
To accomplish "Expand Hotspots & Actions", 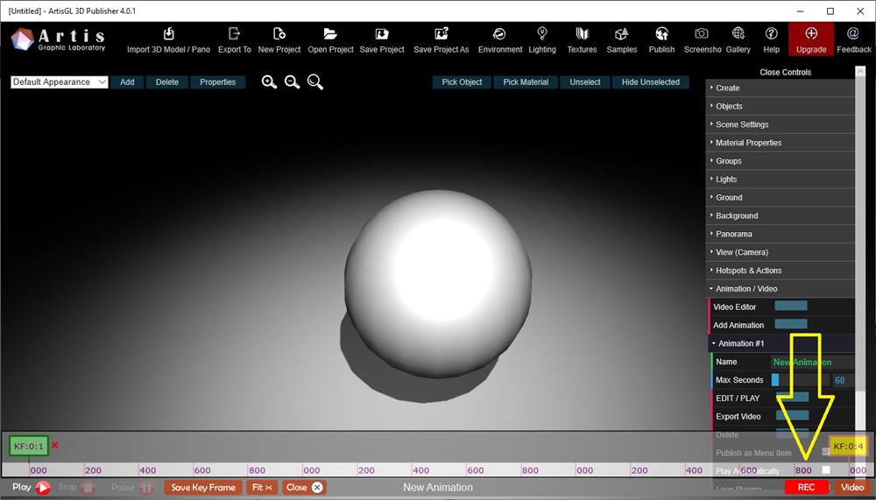I will (781, 271).
